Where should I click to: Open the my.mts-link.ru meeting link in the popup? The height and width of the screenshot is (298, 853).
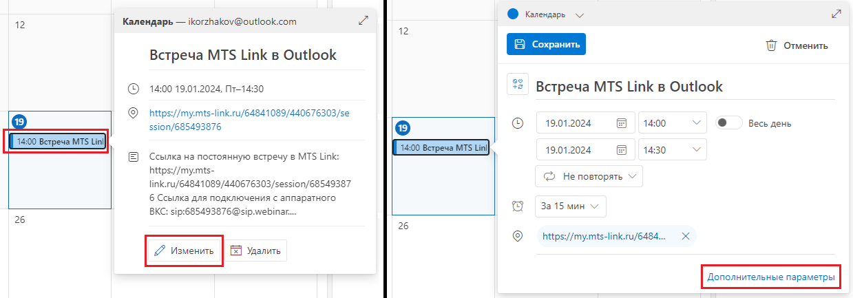point(250,120)
